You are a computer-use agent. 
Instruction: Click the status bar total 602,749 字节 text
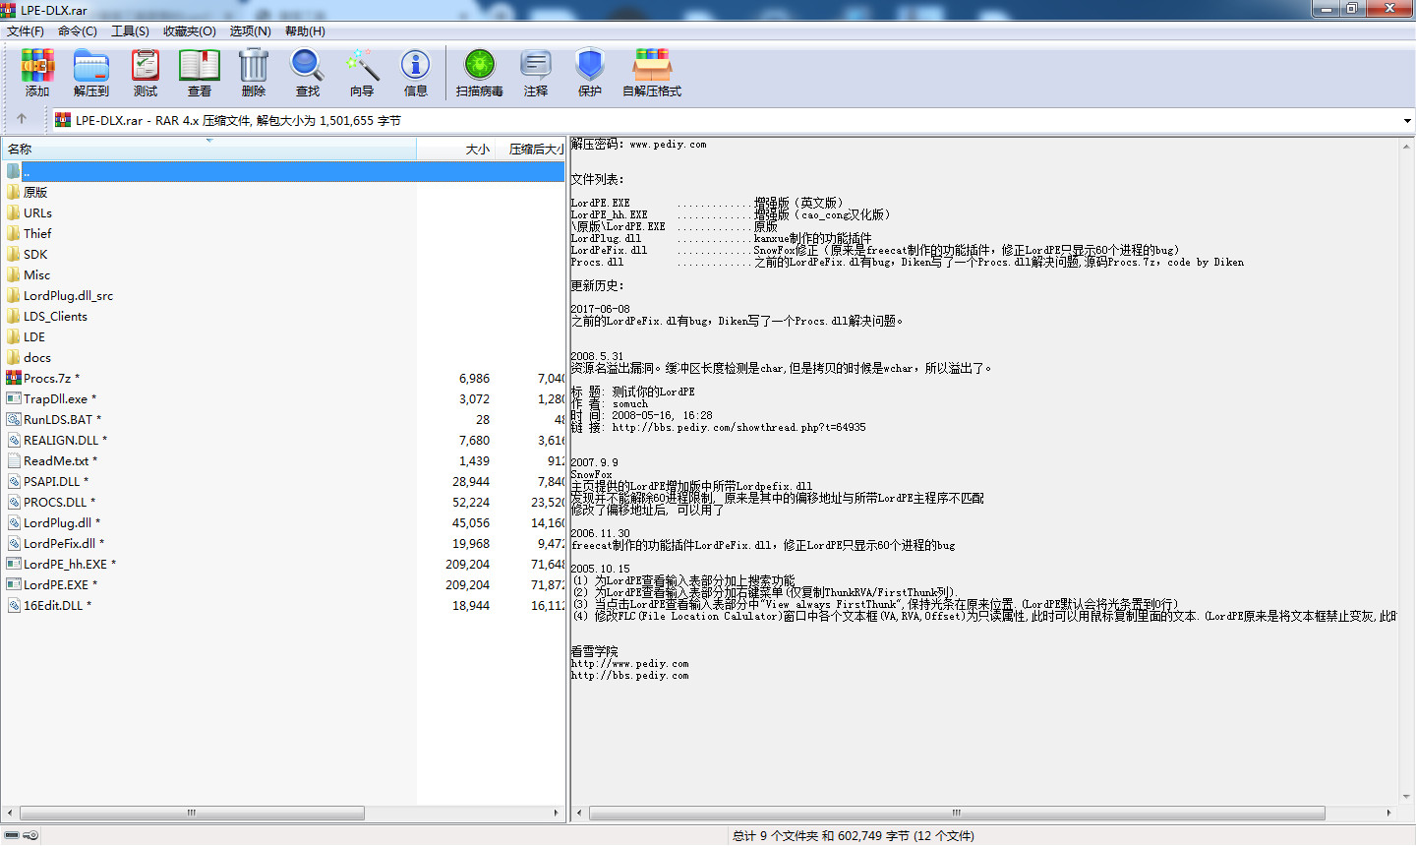873,836
